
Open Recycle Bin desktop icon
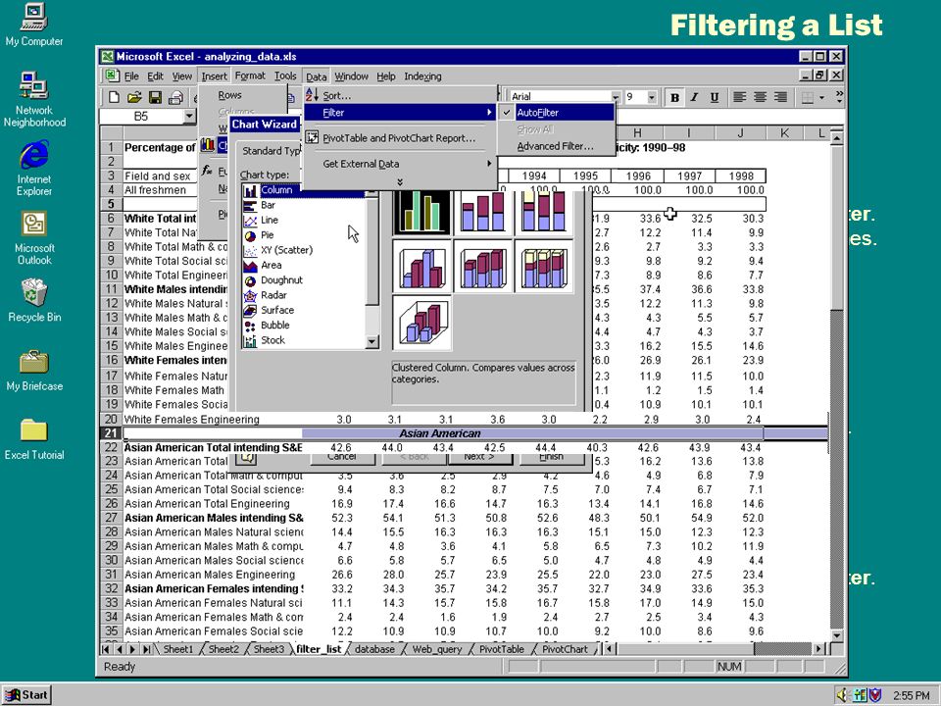point(34,301)
